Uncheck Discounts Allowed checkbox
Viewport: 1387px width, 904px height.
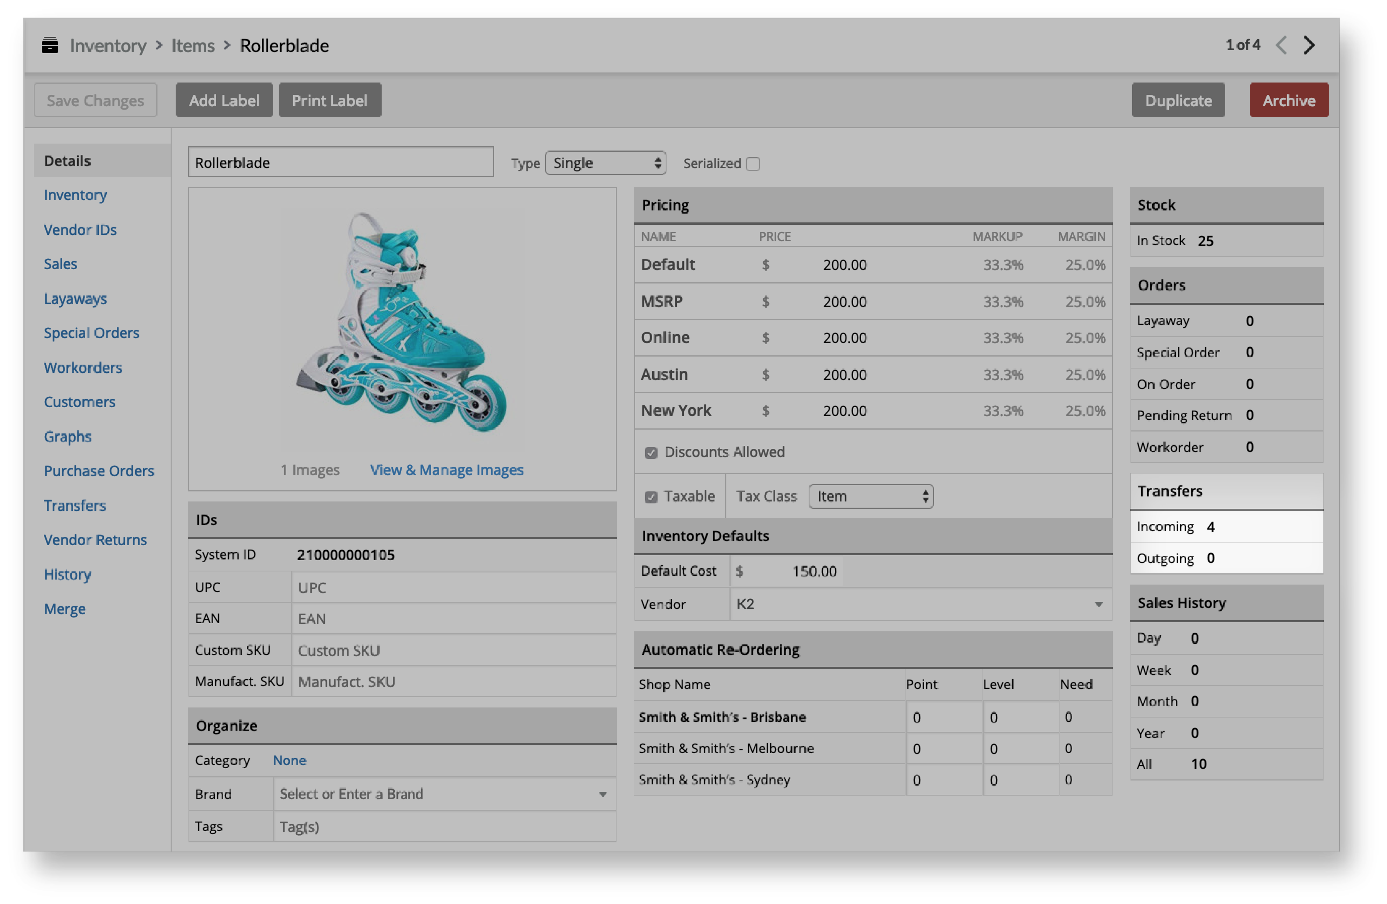651,452
